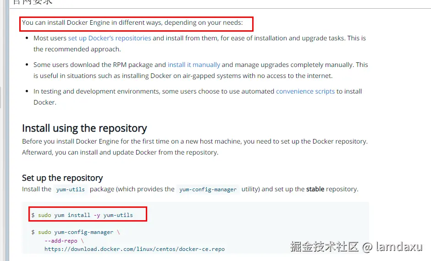The width and height of the screenshot is (431, 261).
Task: Click the bold word "stable"
Action: coord(315,189)
